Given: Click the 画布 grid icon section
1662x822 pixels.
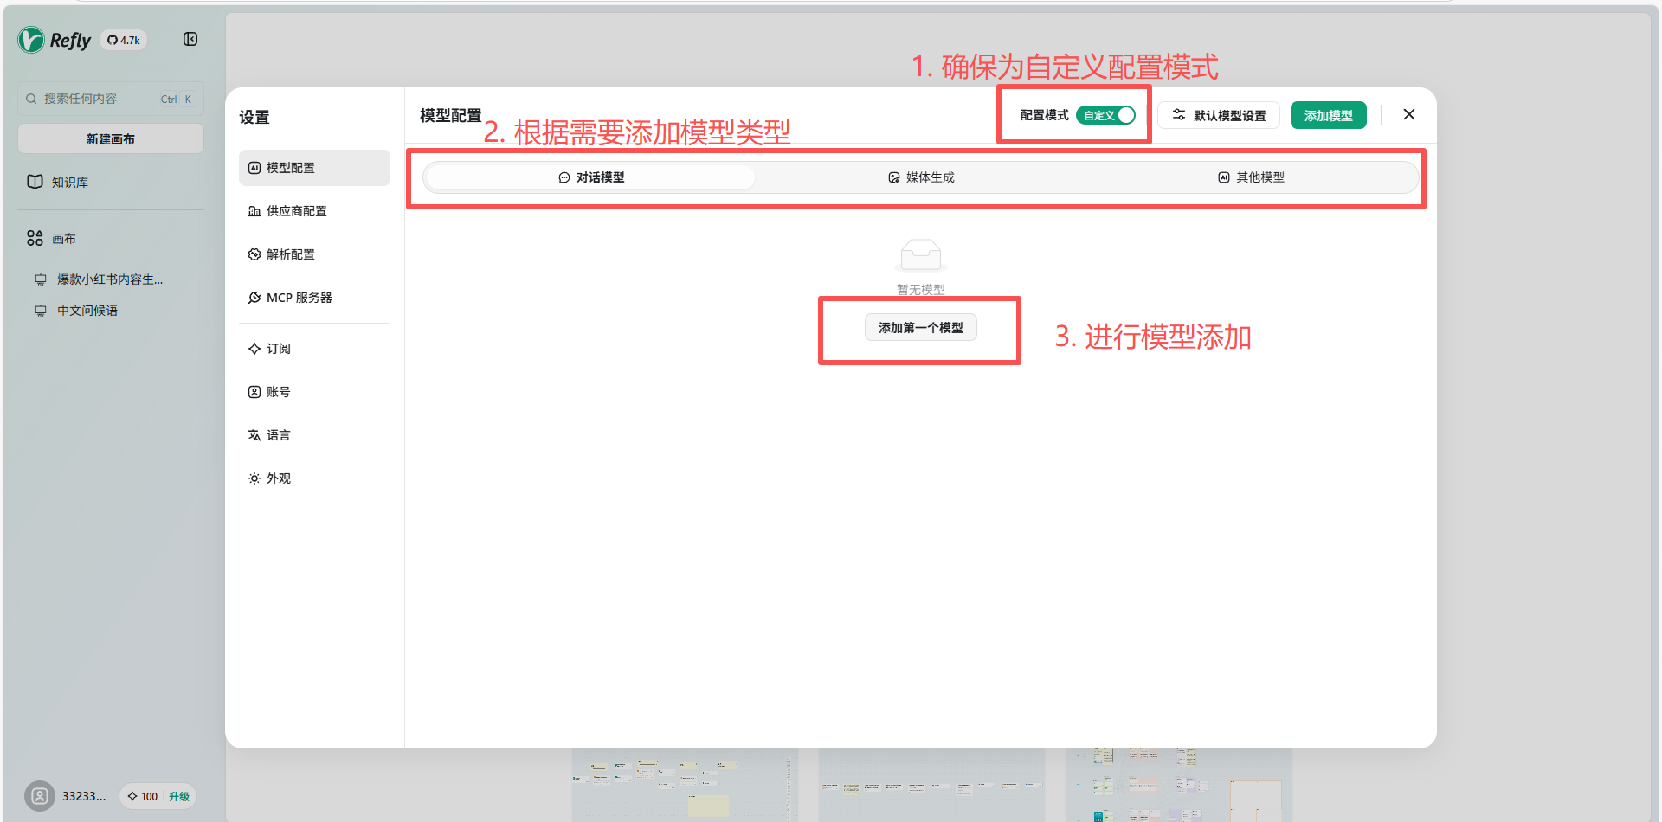Looking at the screenshot, I should point(35,238).
